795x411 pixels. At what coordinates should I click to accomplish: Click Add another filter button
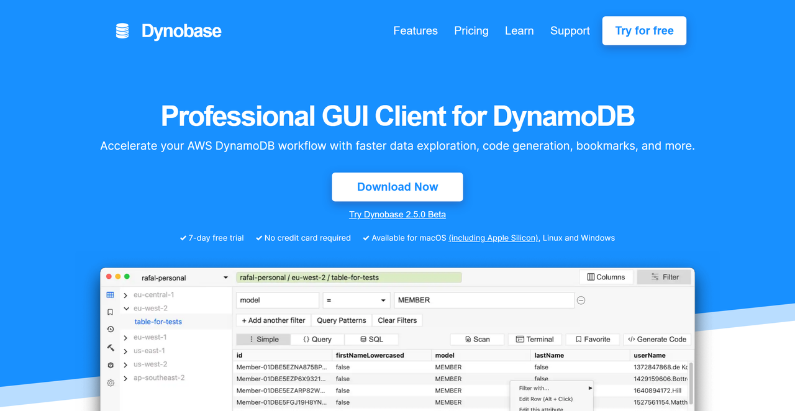tap(274, 320)
